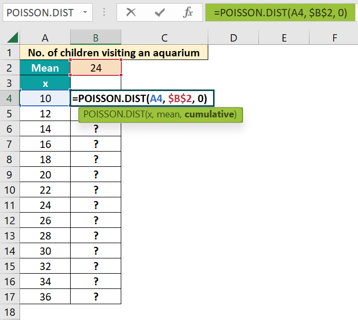Click the mean value cell B2 with 24

tap(95, 68)
